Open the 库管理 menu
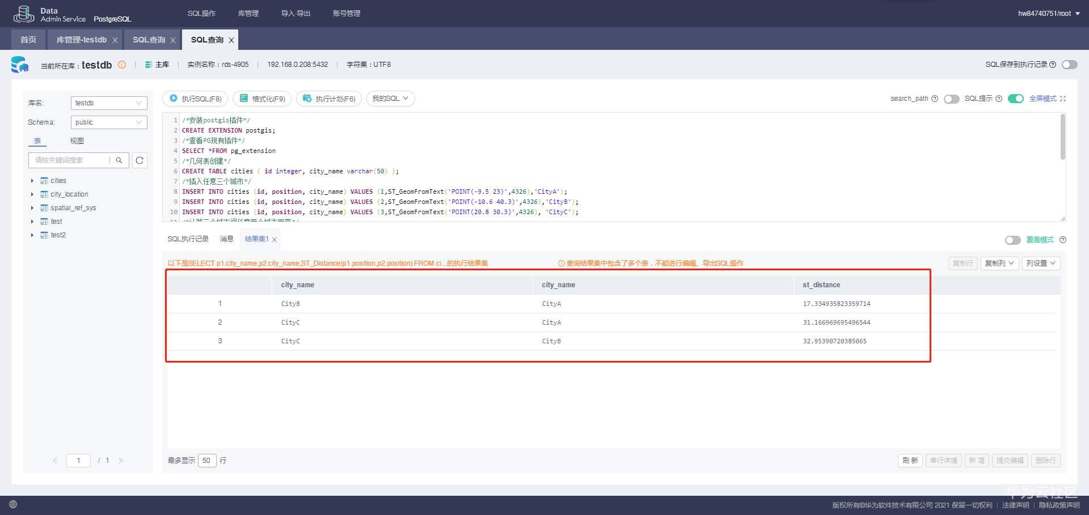This screenshot has height=515, width=1089. coord(248,14)
